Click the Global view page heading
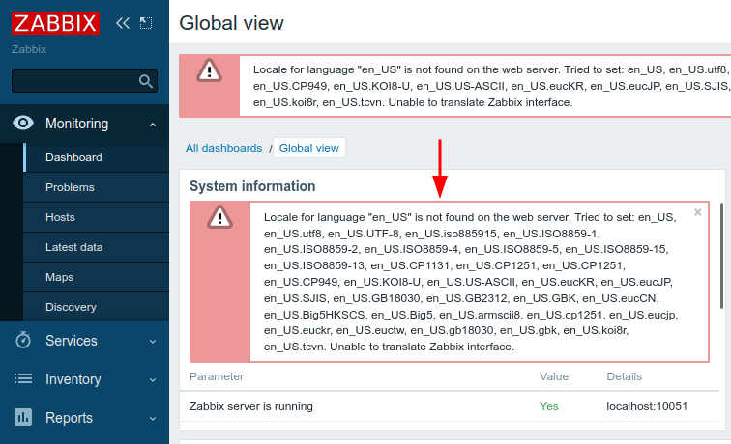 pos(231,23)
